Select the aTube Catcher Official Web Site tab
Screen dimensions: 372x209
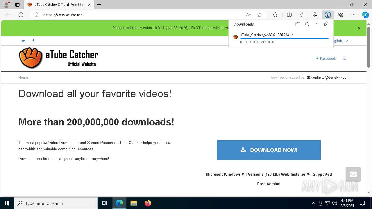58,5
